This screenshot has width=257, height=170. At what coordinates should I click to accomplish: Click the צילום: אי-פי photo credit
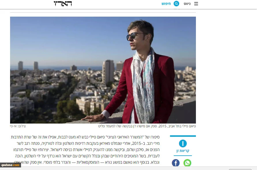click(x=18, y=126)
